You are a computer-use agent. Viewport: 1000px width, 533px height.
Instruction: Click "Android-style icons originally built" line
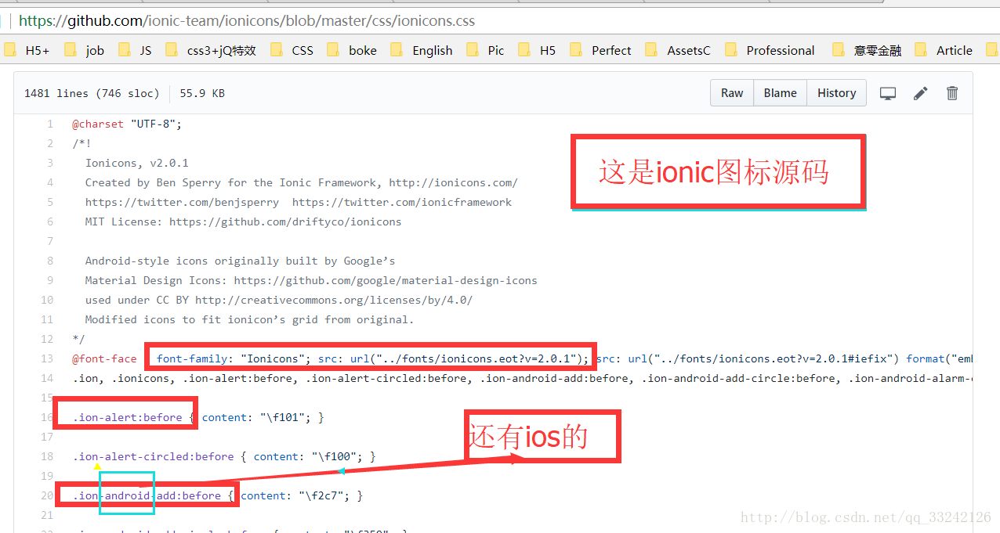coord(241,261)
